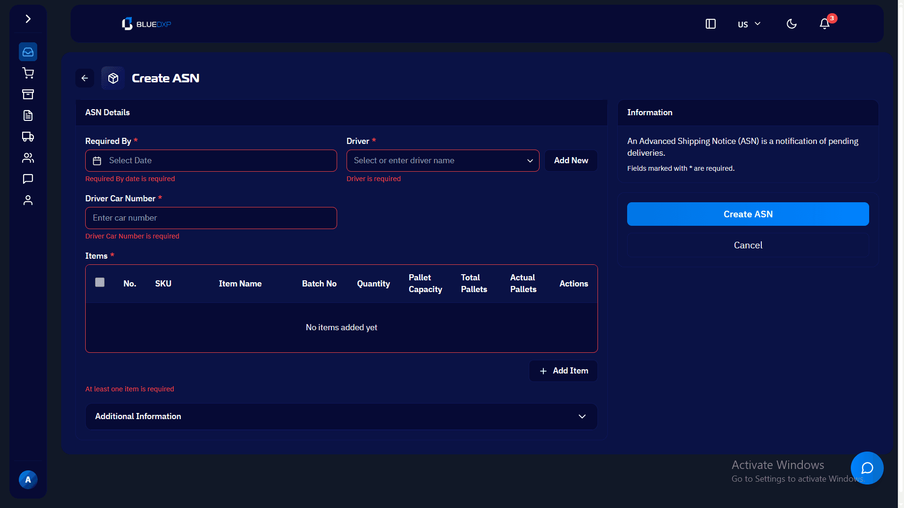Screen dimensions: 904x508
Task: Click the panel layout icon in the top bar
Action: pos(710,24)
